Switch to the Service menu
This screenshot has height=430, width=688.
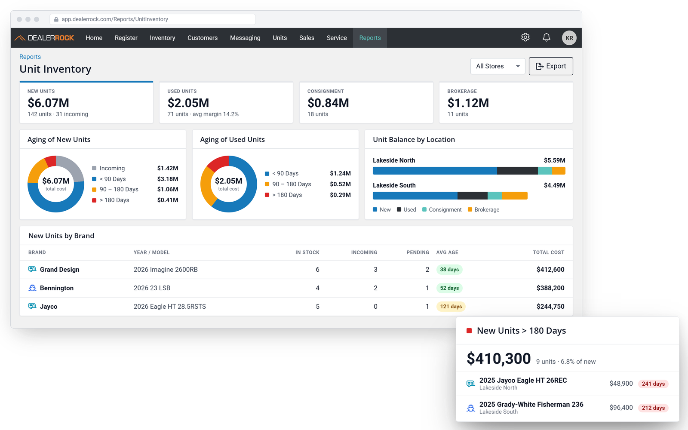[337, 38]
